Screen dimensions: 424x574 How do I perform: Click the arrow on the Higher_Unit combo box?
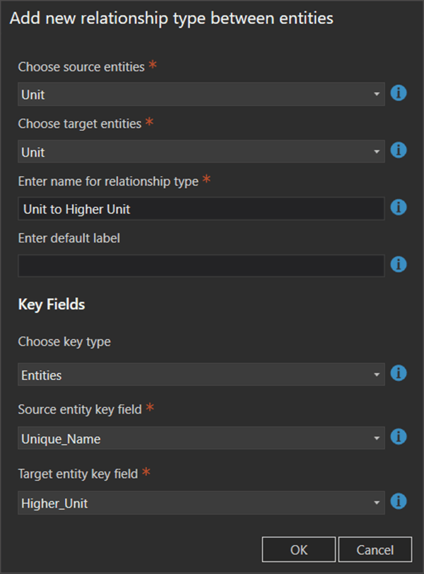[x=375, y=502]
